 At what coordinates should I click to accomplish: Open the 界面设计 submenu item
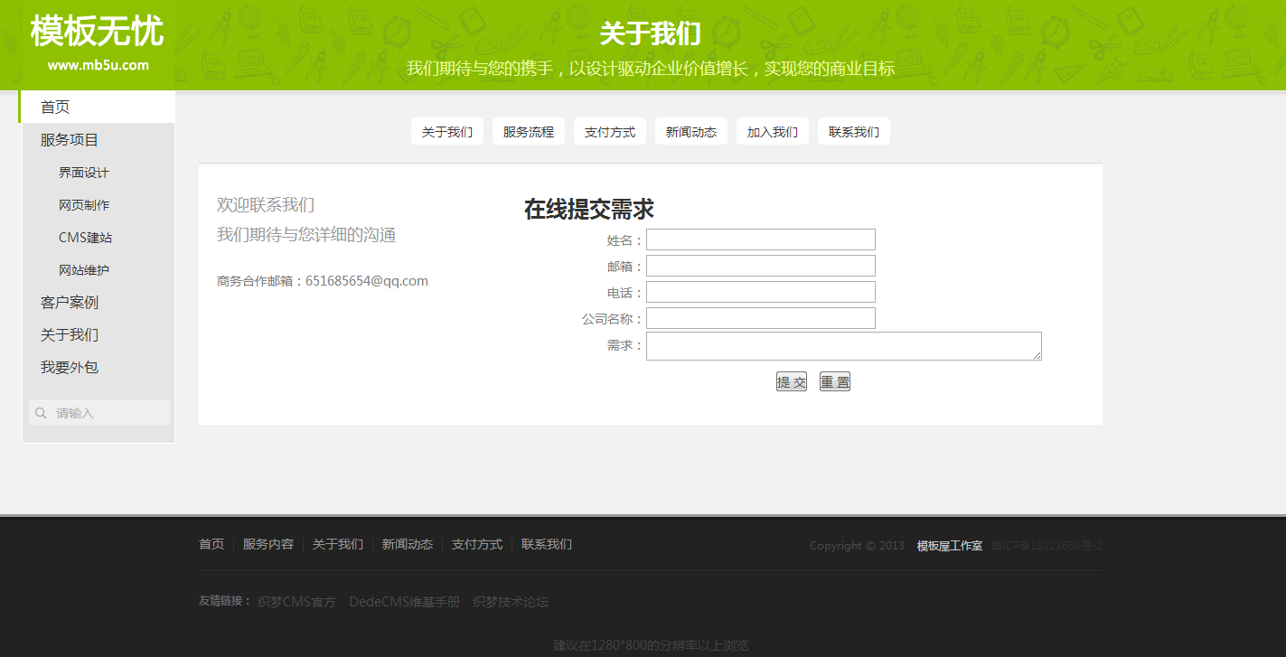click(x=84, y=173)
